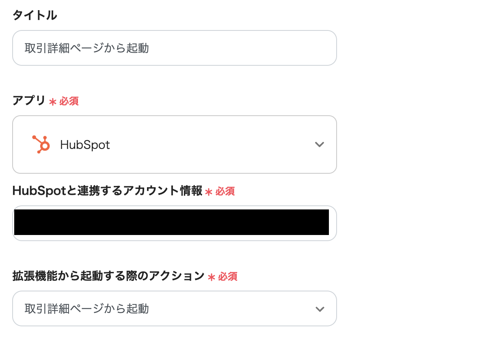Screen dimensions: 497x345
Task: Click the 拡張機能から起動する際のアクション label
Action: coord(108,276)
